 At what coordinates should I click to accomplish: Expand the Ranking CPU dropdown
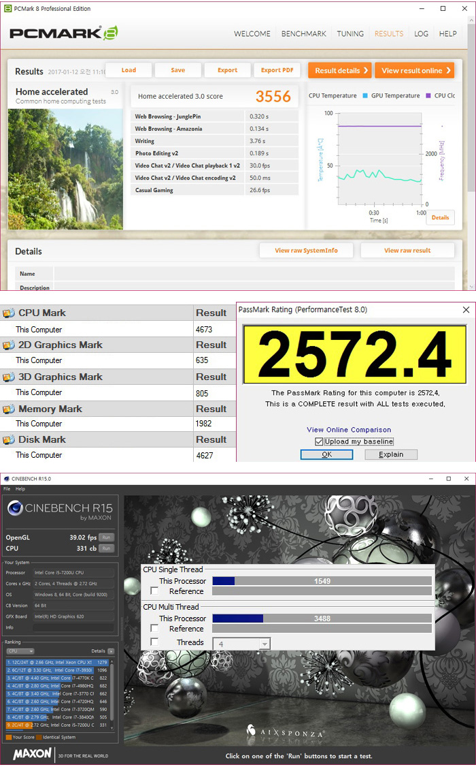(20, 651)
